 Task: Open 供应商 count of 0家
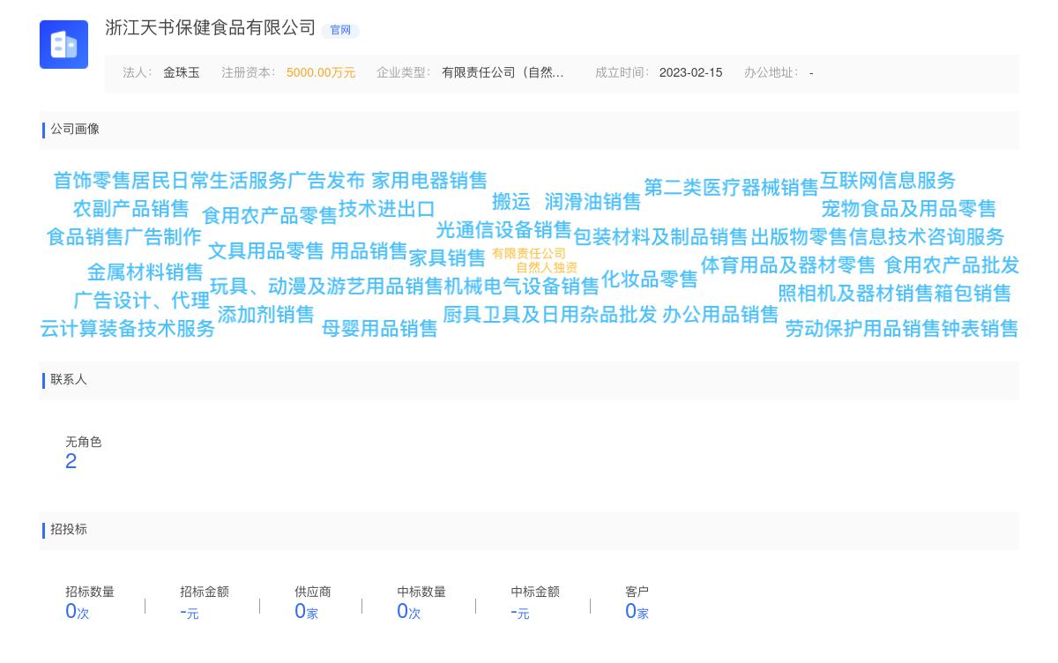pos(306,611)
